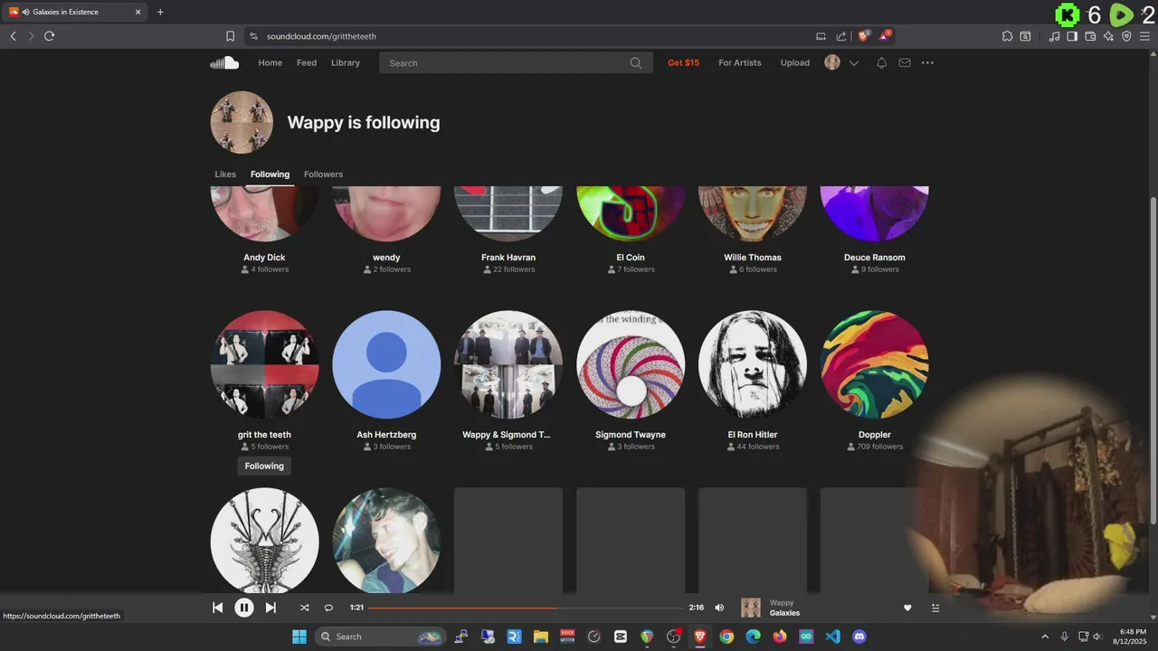Open the browser extensions puzzle icon
1158x651 pixels.
pyautogui.click(x=1007, y=36)
